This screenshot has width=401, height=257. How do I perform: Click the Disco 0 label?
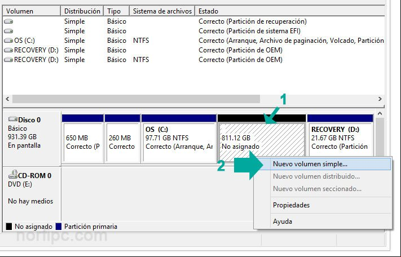point(29,120)
